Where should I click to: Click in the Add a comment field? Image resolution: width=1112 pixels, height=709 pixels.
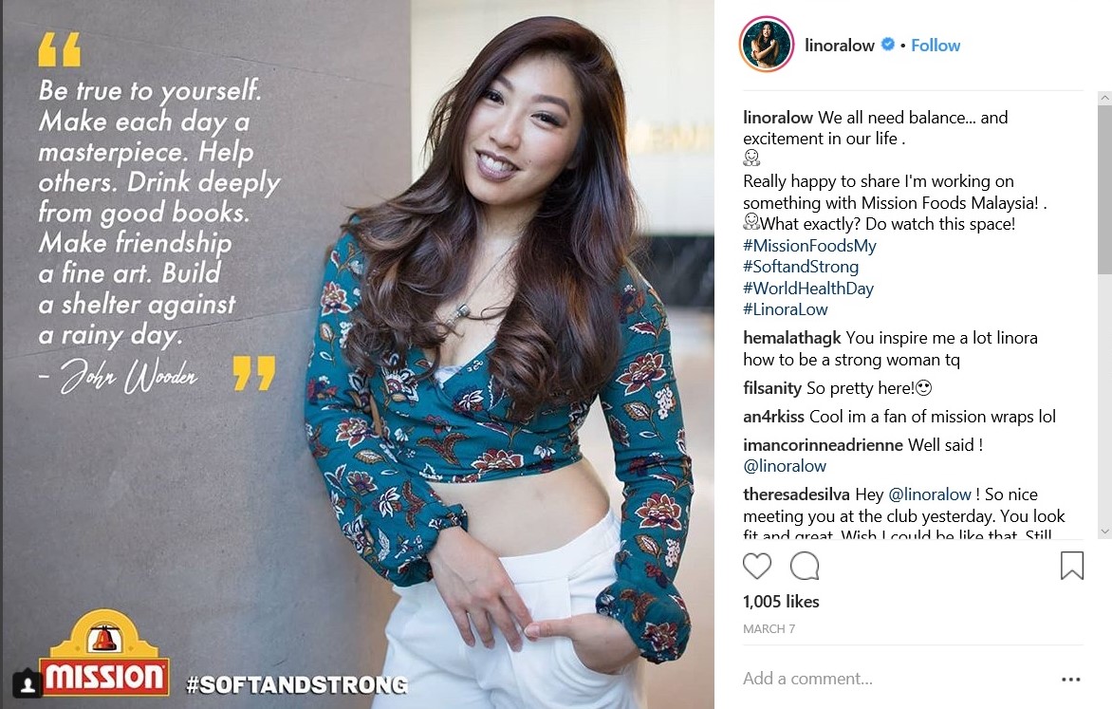tap(894, 679)
